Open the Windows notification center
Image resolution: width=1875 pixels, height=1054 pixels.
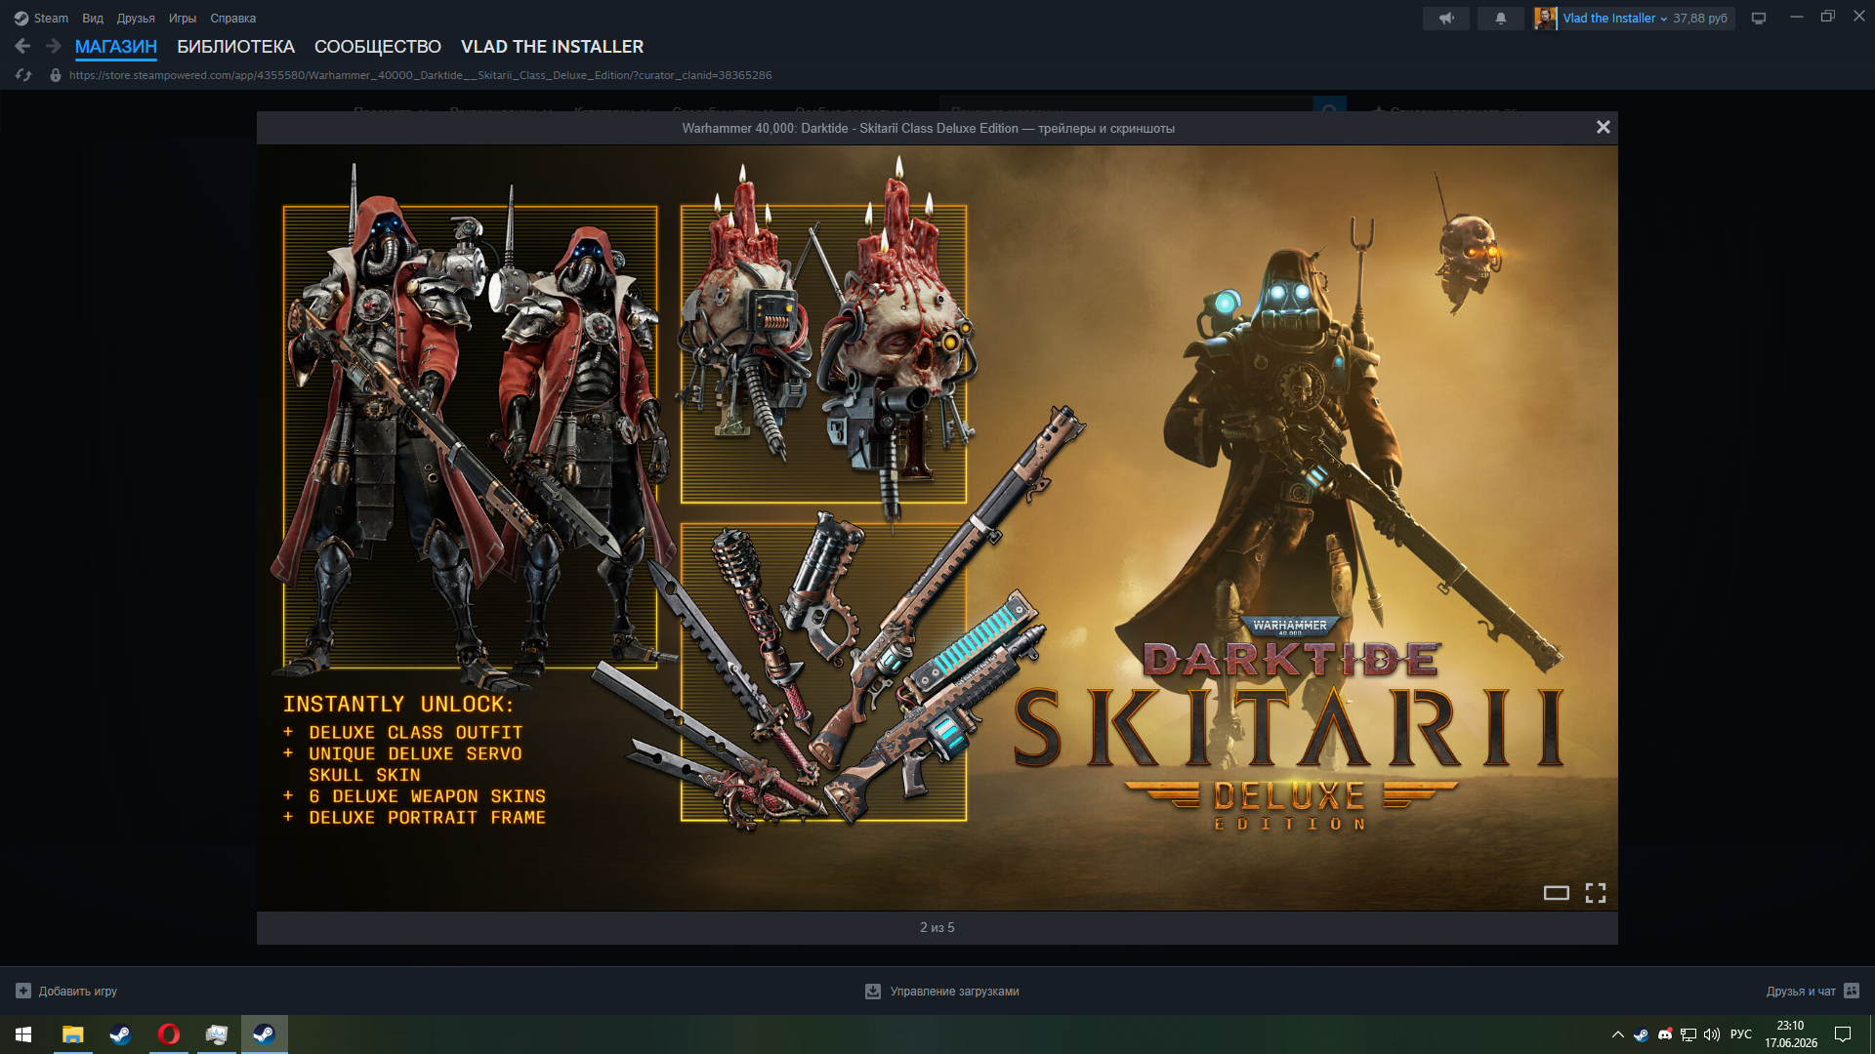[x=1843, y=1034]
